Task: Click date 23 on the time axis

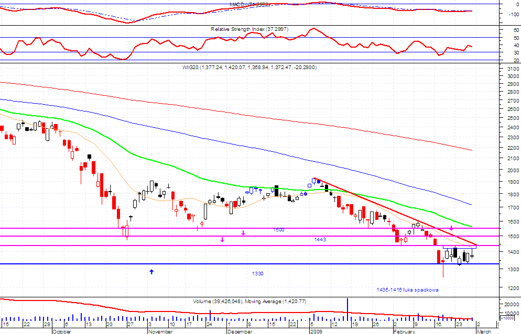Action: click(459, 325)
